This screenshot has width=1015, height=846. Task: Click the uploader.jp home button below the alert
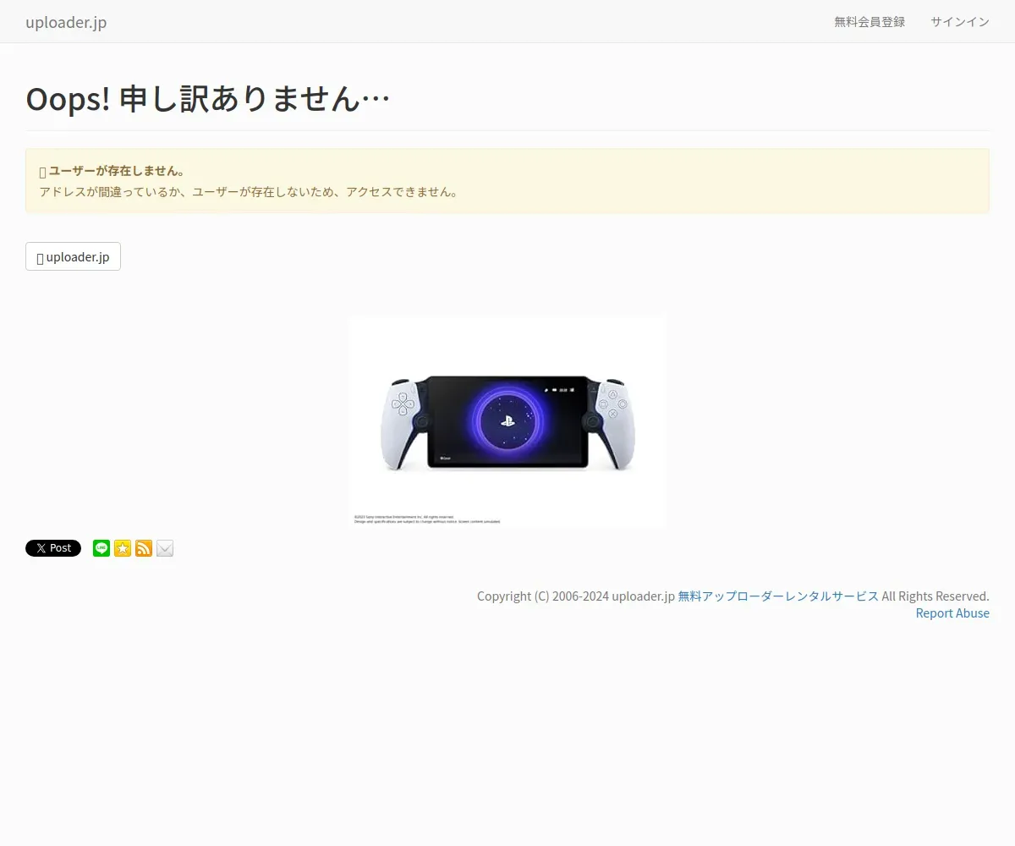73,256
